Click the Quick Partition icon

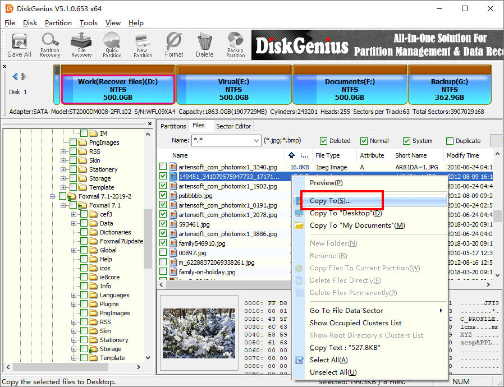click(112, 45)
